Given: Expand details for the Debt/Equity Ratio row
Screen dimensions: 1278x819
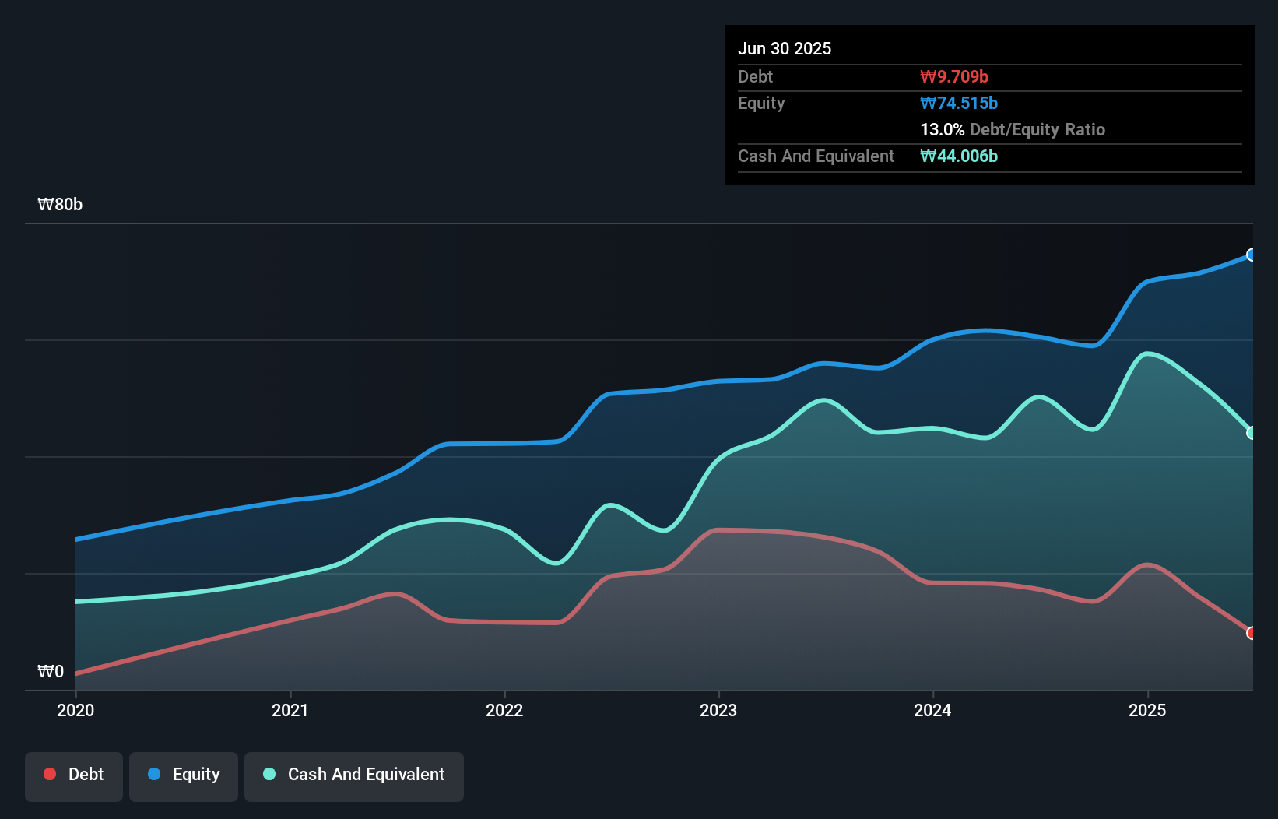Looking at the screenshot, I should (1012, 129).
